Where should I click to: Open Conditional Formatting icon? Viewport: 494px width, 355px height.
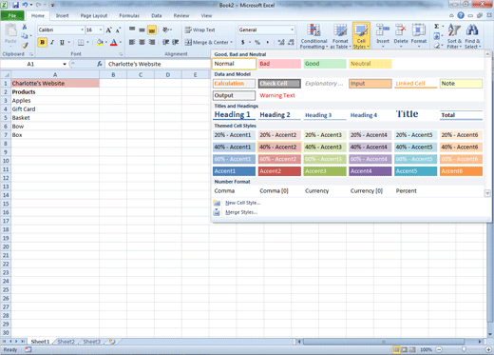tap(313, 30)
